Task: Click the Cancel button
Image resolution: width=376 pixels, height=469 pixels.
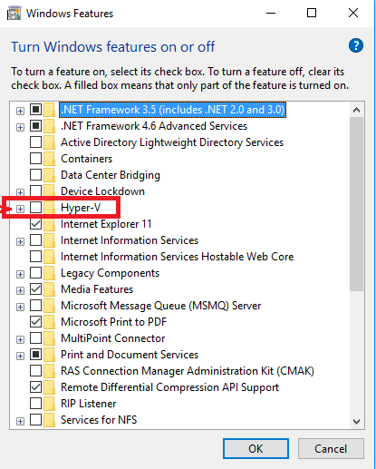Action: click(x=331, y=448)
